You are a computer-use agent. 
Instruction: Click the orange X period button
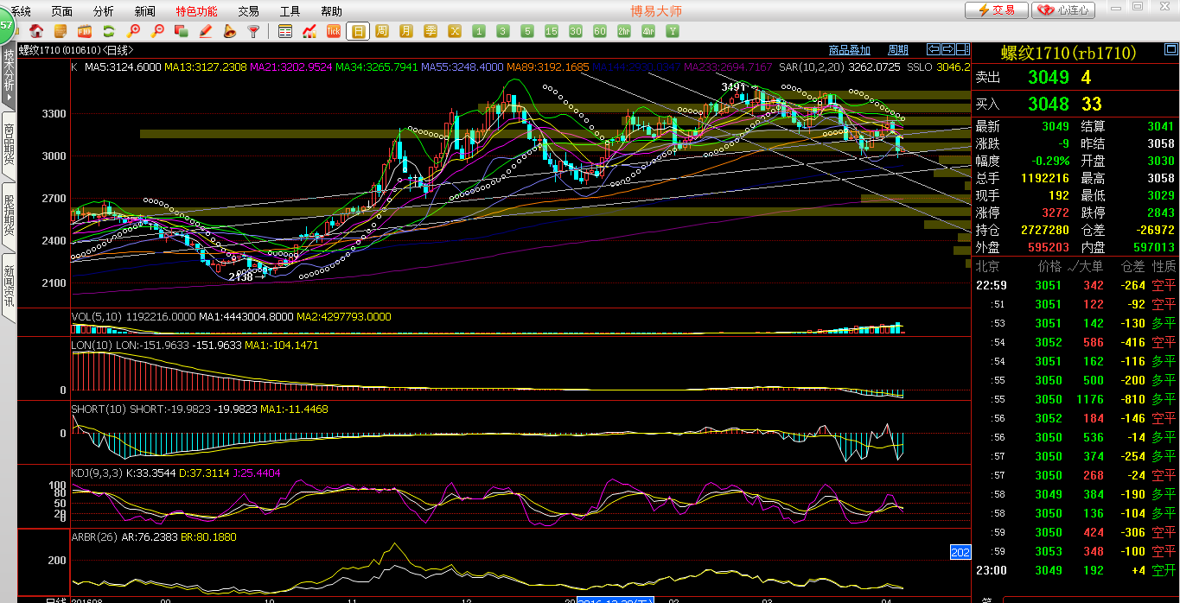coord(455,31)
